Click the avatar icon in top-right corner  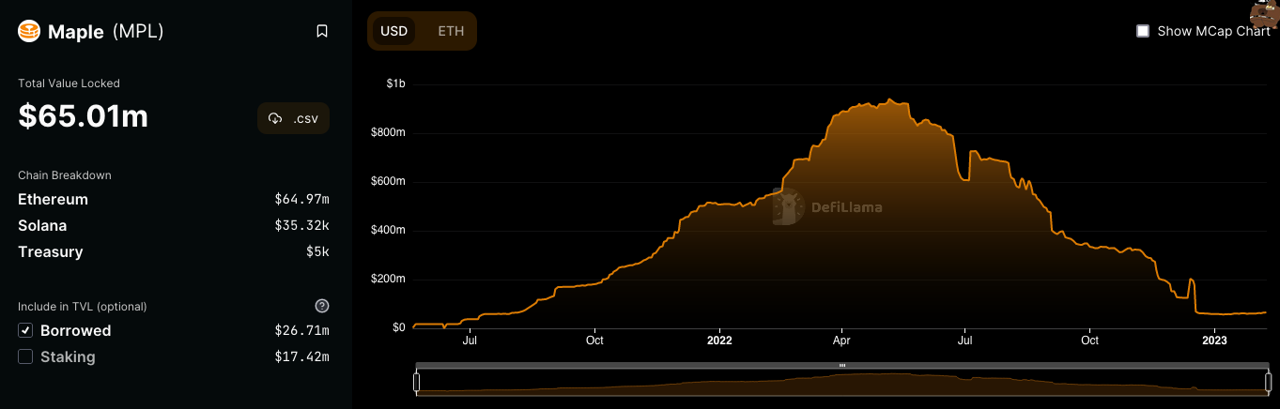[1266, 13]
